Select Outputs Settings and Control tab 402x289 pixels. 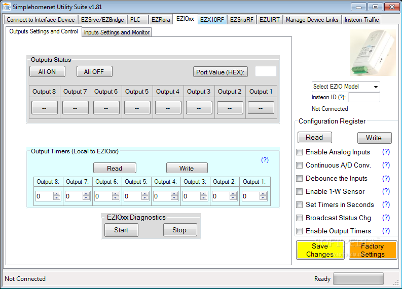pyautogui.click(x=44, y=31)
